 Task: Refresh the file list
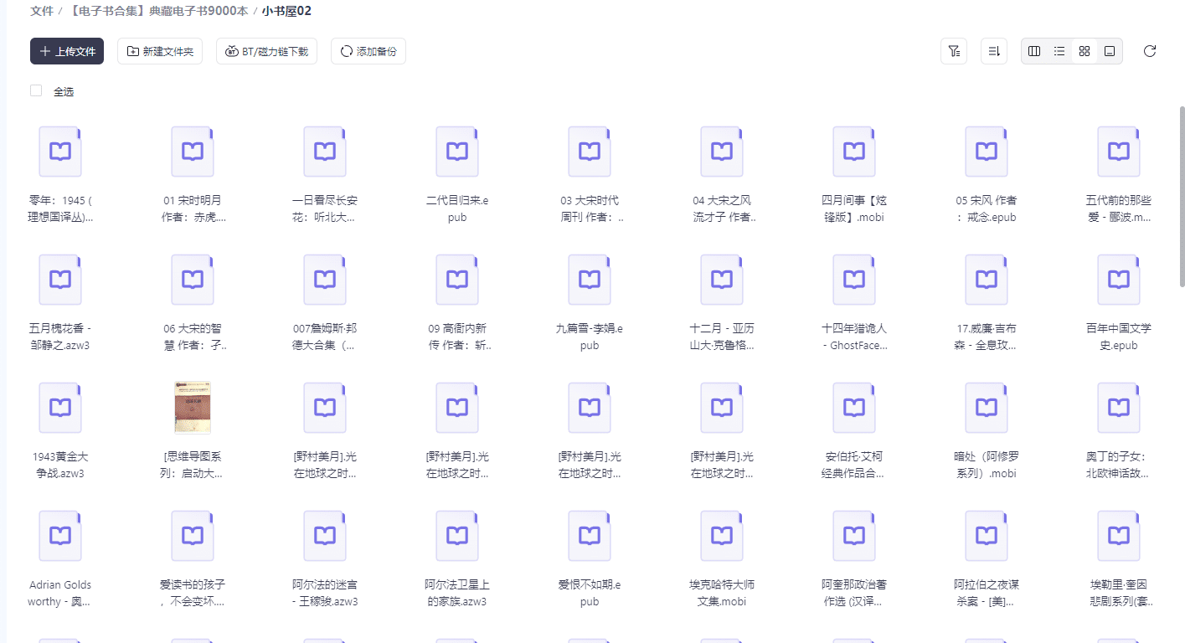tap(1150, 51)
